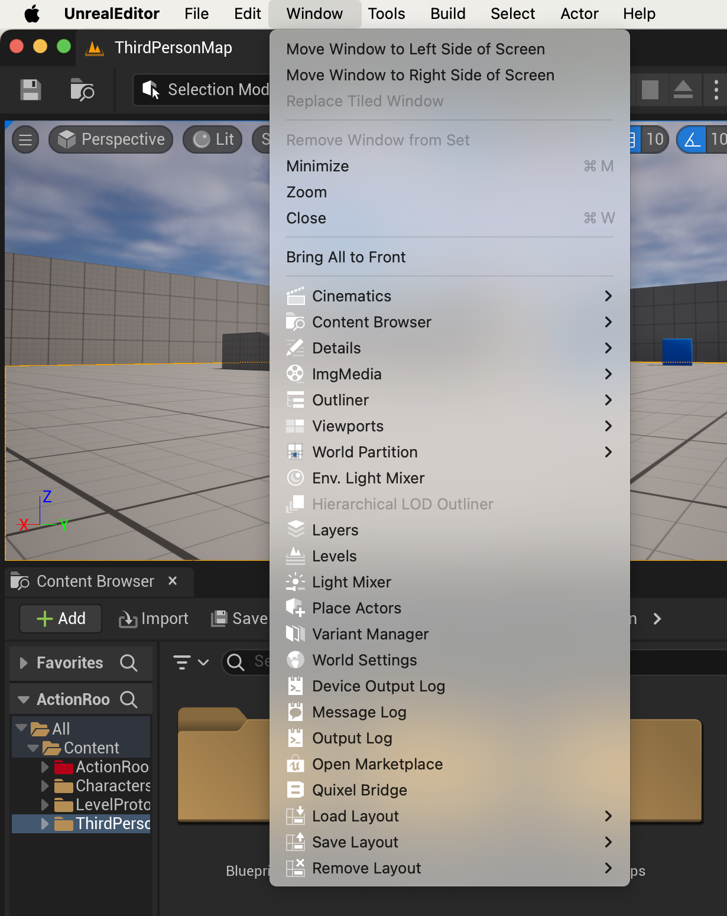Choose Bring All to Front

[x=450, y=257]
